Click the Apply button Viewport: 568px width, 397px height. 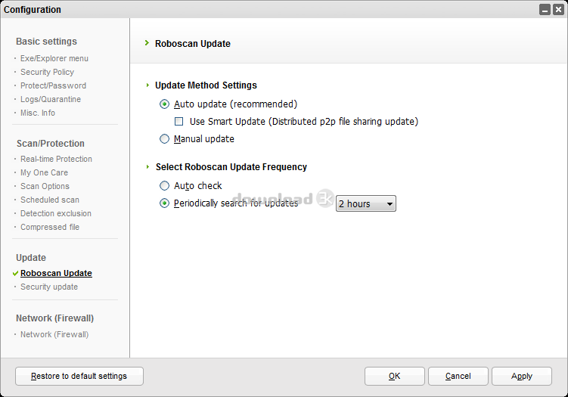[x=522, y=376]
